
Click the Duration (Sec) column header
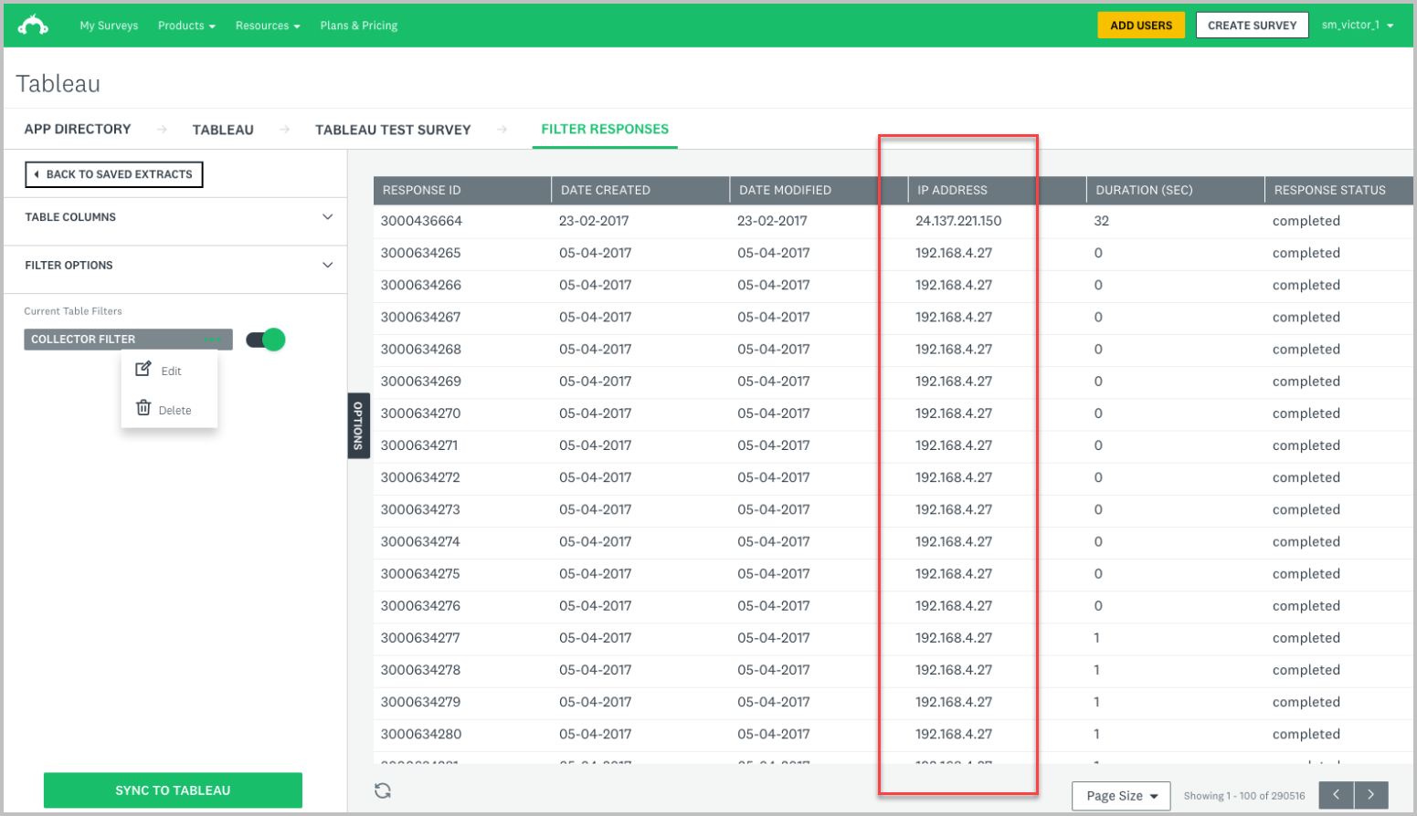(1175, 190)
